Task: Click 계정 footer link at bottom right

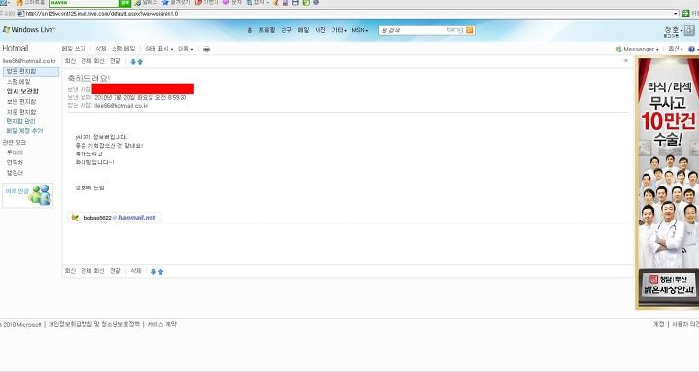Action: (659, 324)
